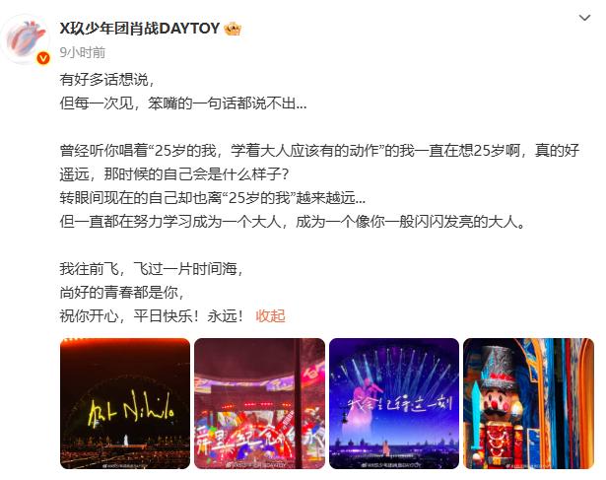Open the purple stage light beams photo
Image resolution: width=606 pixels, height=480 pixels.
394,403
